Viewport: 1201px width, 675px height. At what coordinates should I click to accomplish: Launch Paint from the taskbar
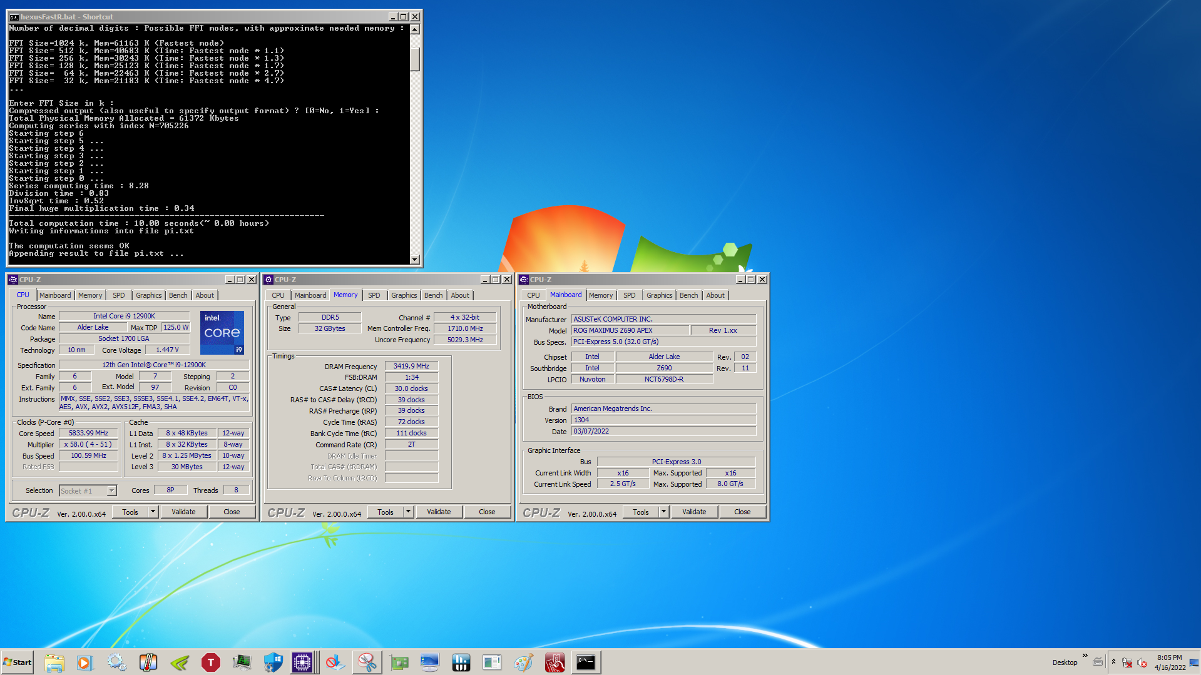[x=524, y=662]
